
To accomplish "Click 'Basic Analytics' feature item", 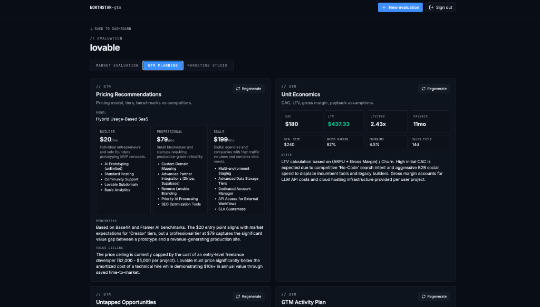I will point(117,190).
